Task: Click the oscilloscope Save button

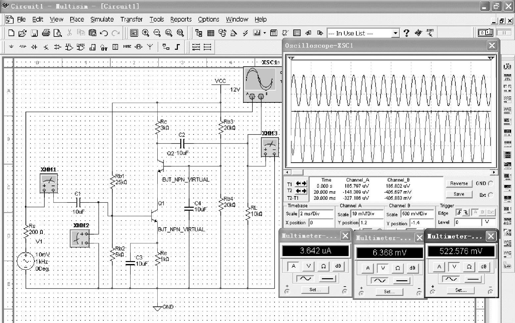Action: [459, 194]
